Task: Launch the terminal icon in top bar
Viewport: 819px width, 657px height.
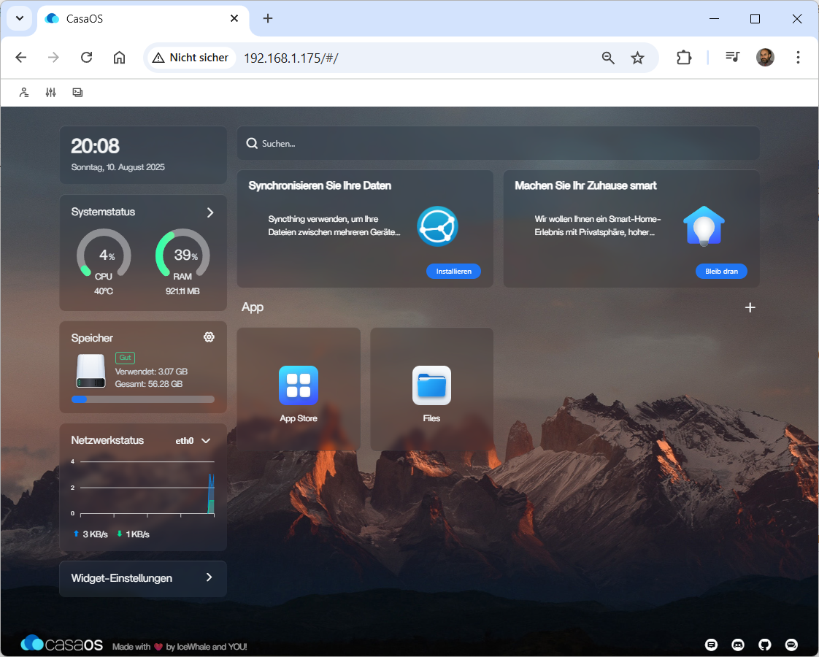Action: 77,93
